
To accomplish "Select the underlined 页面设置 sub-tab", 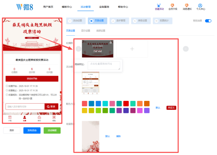I will tap(71, 31).
